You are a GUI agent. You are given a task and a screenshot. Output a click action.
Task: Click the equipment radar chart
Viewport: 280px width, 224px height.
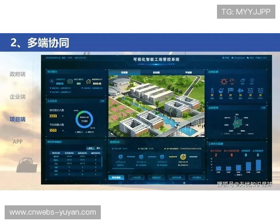click(237, 123)
